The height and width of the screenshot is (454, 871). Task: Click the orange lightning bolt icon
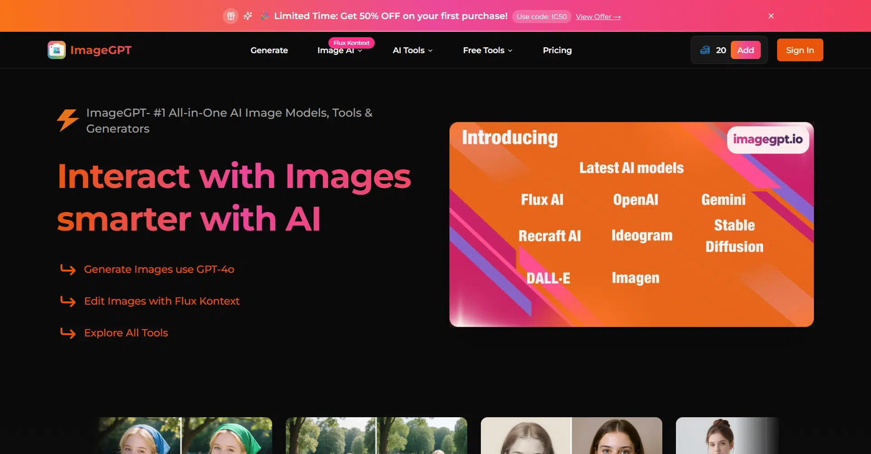68,120
